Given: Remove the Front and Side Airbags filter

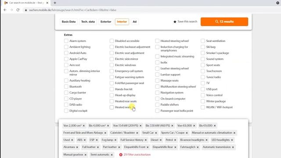Looking at the screenshot, I should coord(105,133).
